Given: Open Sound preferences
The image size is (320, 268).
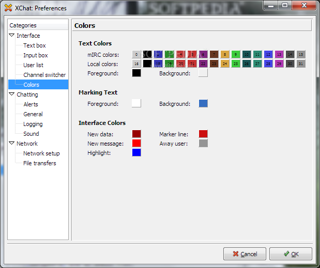Looking at the screenshot, I should pos(31,134).
